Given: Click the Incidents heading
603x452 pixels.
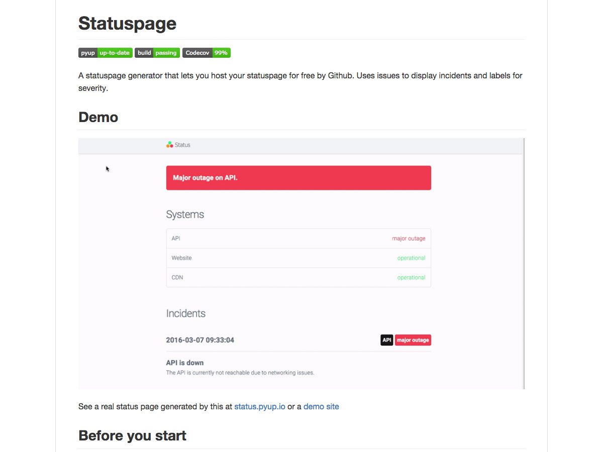Looking at the screenshot, I should 185,313.
